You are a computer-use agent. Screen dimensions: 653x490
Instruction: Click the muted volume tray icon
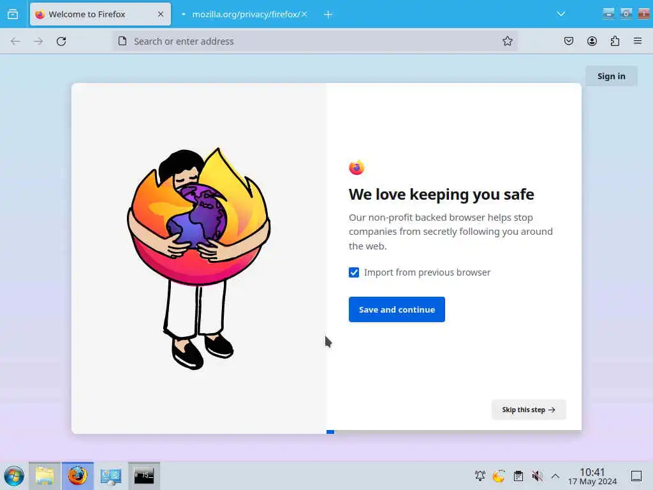pos(537,476)
